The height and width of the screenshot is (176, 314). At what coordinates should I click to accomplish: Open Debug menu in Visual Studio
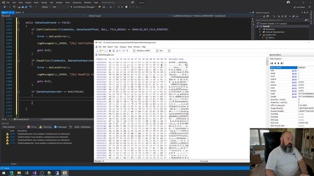44,2
